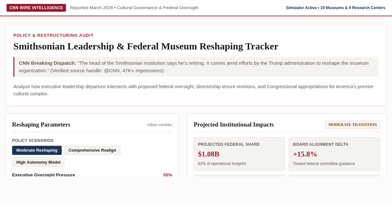Switch to High Autonomy Model scenario
This screenshot has height=205, width=392.
[38, 162]
